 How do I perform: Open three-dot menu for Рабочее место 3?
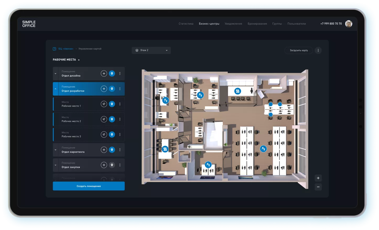coord(120,135)
